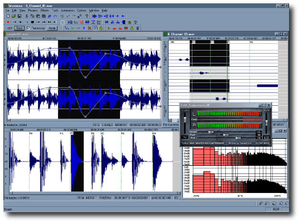The height and width of the screenshot is (223, 300).
Task: Open the Effects menu
Action: point(45,10)
